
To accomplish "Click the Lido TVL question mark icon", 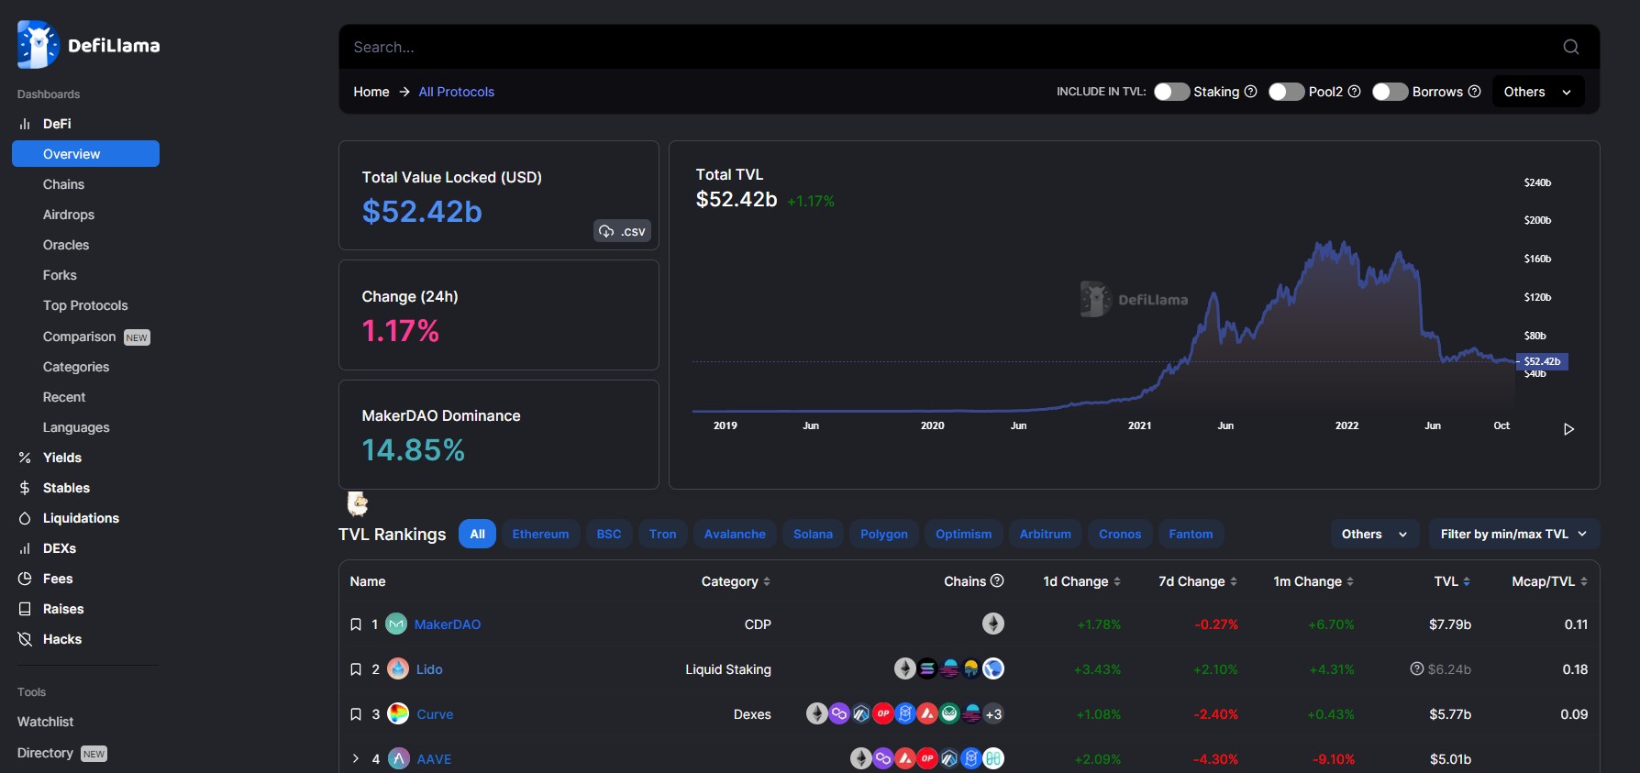I will (1417, 669).
